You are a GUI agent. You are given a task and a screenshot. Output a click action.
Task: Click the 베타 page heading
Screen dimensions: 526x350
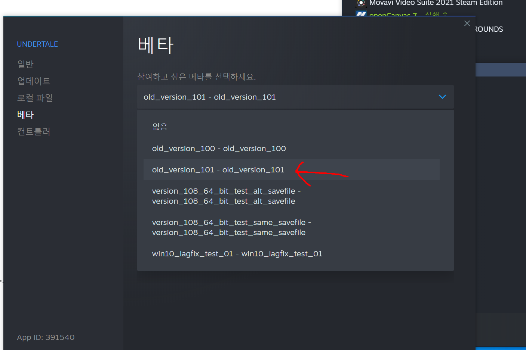156,45
